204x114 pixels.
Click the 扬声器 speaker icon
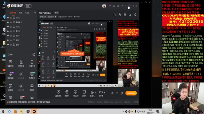pos(101,92)
